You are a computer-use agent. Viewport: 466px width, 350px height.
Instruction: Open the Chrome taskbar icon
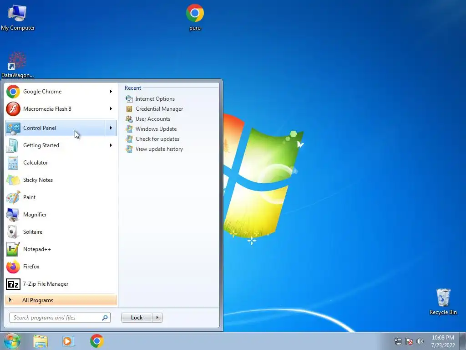coord(96,341)
